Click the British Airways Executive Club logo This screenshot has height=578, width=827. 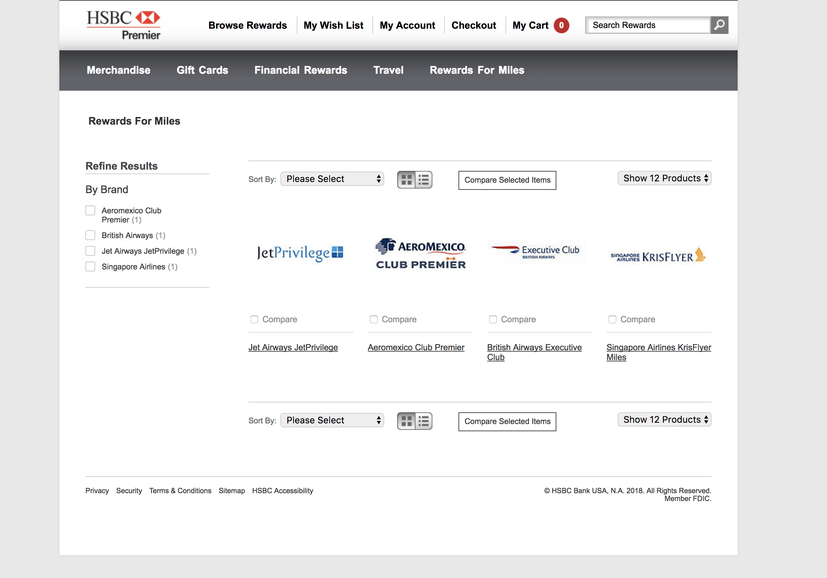tap(536, 251)
